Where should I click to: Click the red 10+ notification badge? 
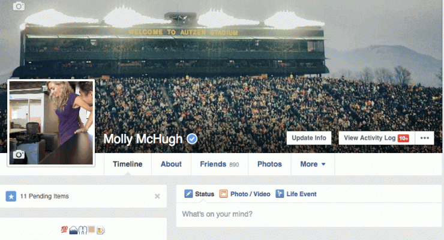click(x=404, y=138)
